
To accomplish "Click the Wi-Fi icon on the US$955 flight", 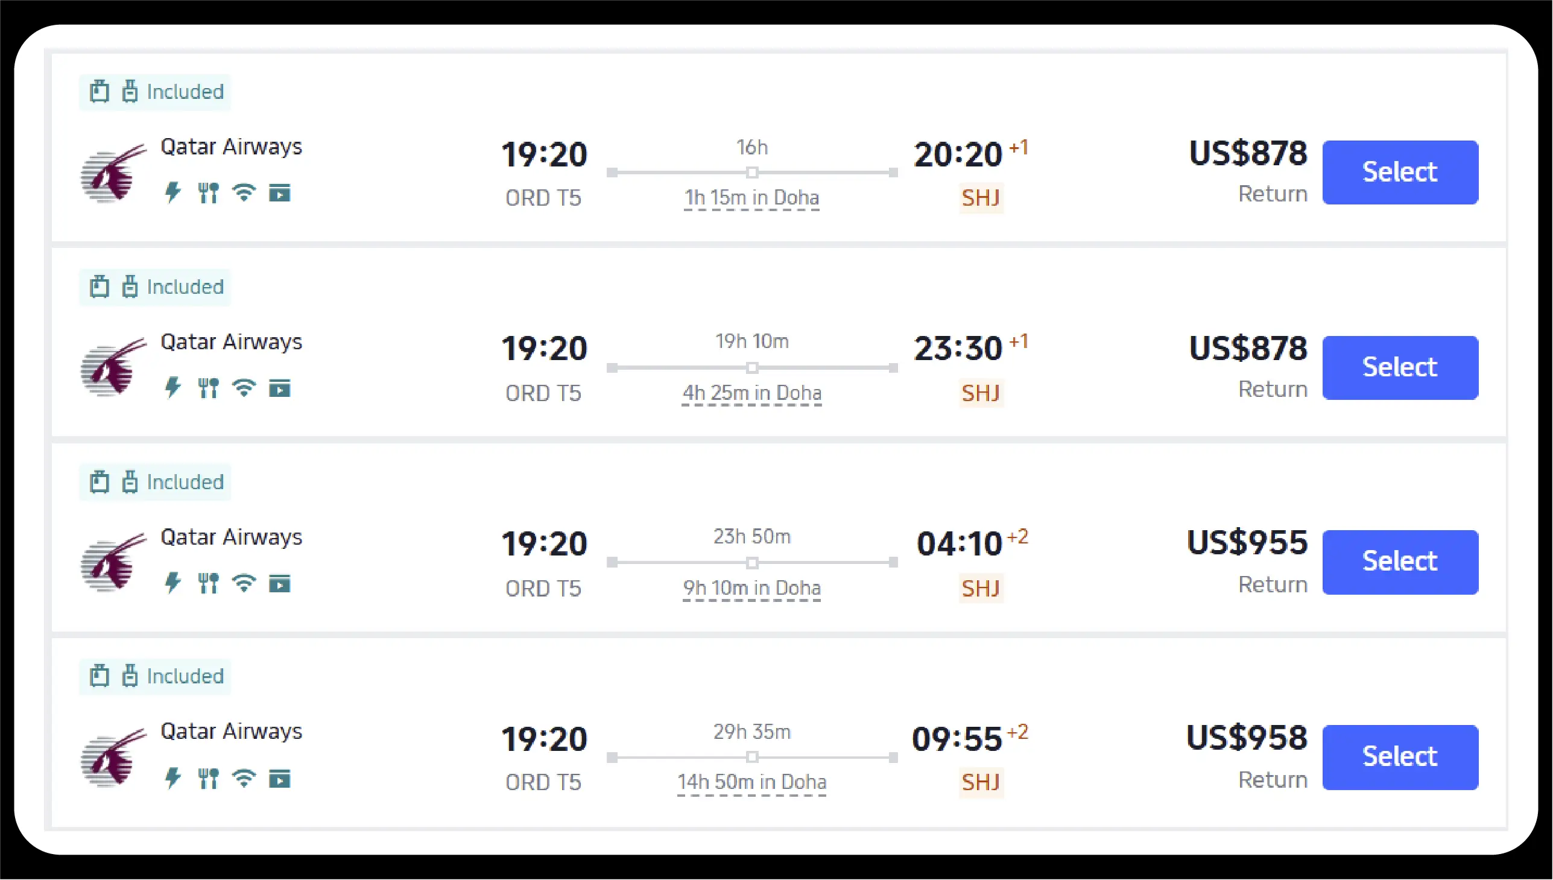I will tap(244, 584).
